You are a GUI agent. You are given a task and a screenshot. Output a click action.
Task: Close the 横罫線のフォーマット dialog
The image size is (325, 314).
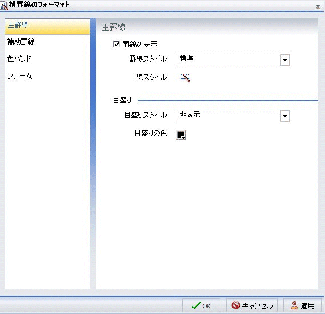click(x=318, y=7)
